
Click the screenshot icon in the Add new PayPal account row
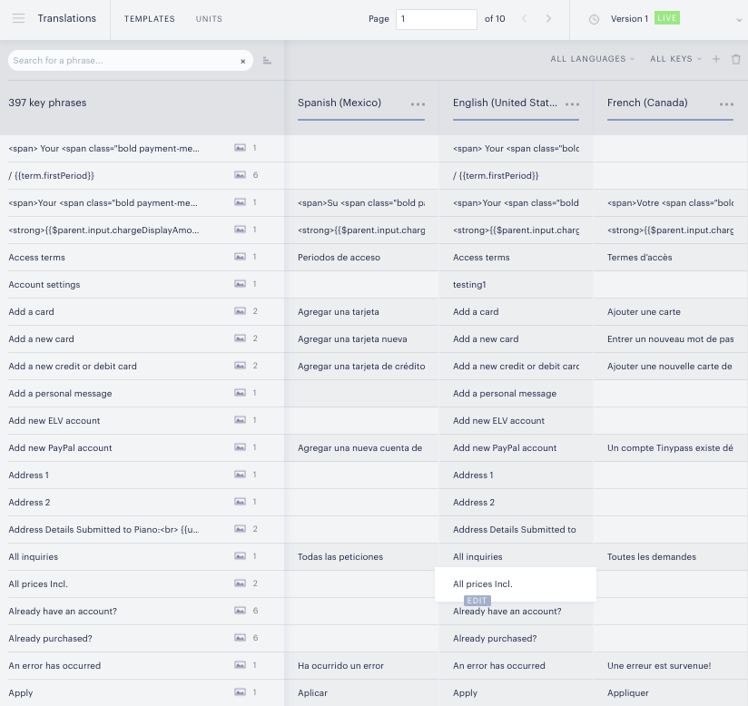pos(240,447)
